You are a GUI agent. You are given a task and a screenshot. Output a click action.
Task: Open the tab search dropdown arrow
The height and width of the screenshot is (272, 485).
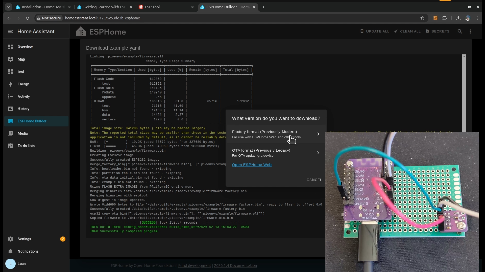tap(8, 7)
